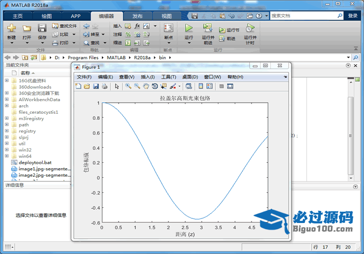Open the 视图 ribbon tab
The image size is (364, 254).
click(166, 16)
